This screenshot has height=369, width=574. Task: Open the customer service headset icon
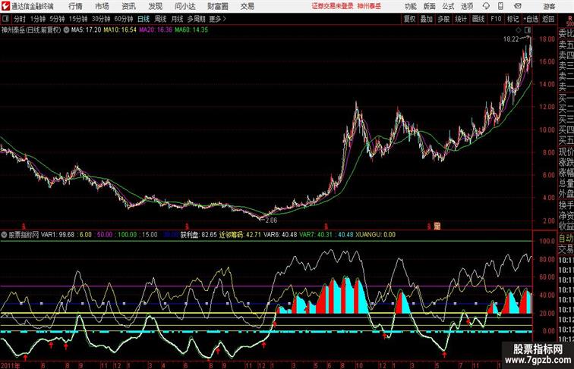pos(486,6)
